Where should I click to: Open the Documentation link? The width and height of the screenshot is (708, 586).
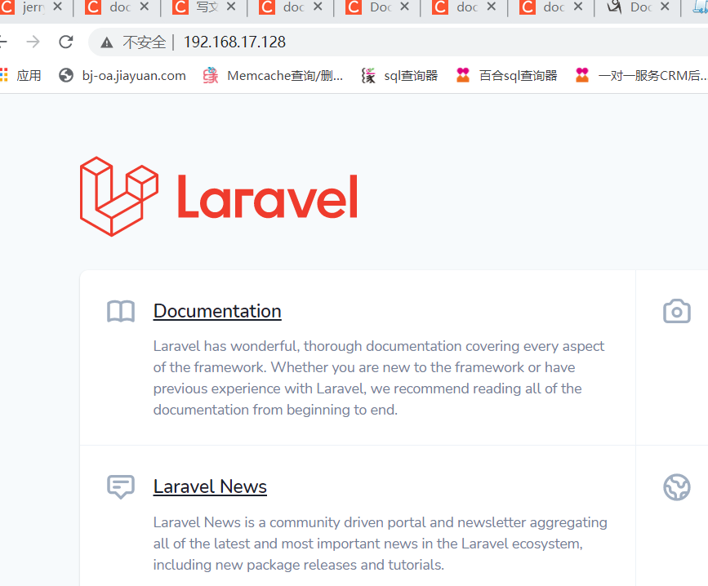[x=217, y=311]
